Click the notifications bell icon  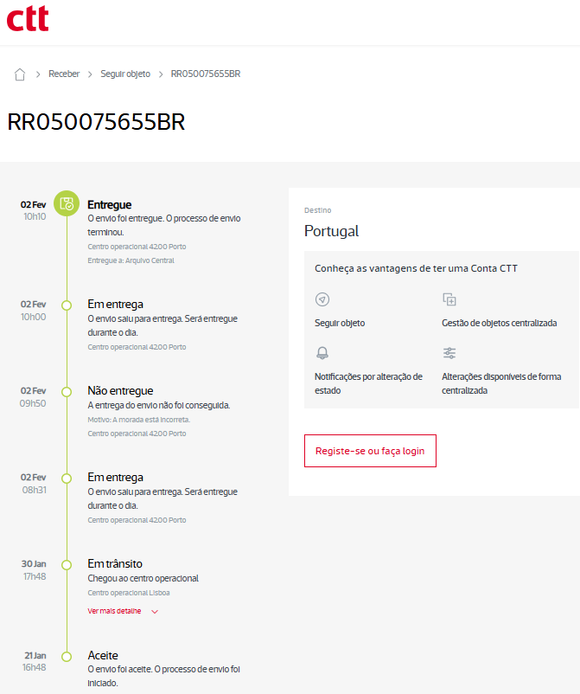point(322,353)
